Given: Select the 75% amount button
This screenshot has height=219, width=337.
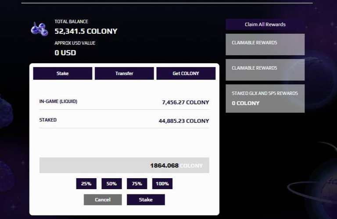Looking at the screenshot, I should [x=137, y=183].
